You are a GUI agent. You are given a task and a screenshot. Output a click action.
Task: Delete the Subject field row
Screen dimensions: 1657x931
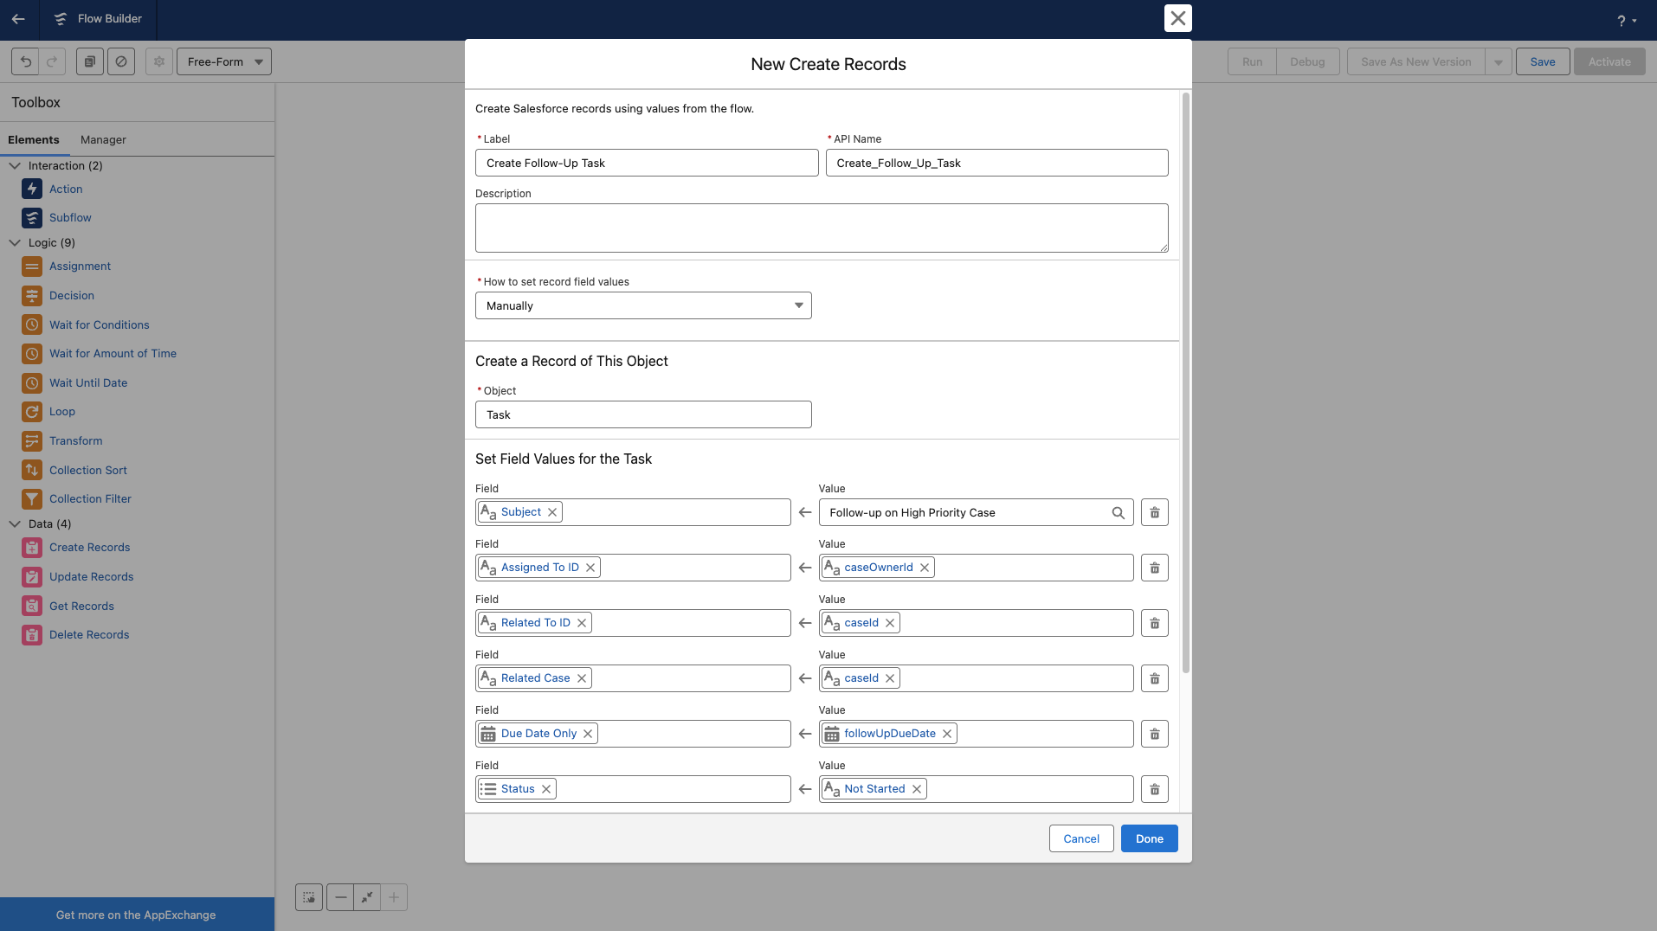pyautogui.click(x=1154, y=513)
